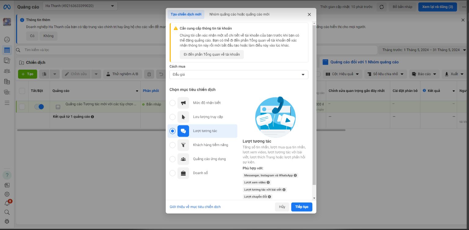
Task: Open Audiences people icon in sidebar
Action: [x=7, y=71]
